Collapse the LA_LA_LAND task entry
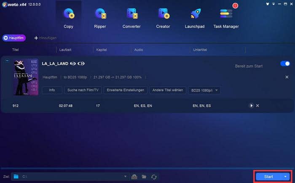295x183 pixels. pos(7,61)
